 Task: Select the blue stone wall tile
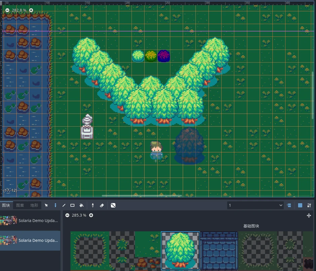[219, 251]
